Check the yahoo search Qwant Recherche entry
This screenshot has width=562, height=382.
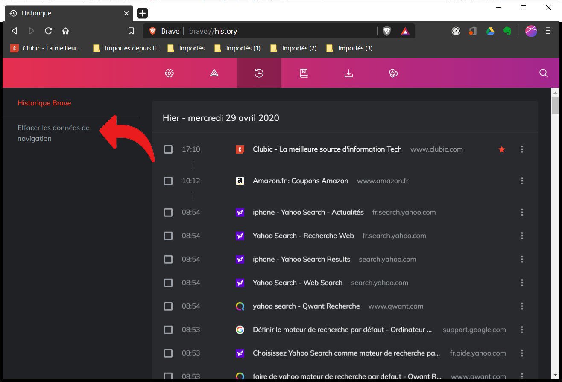168,306
